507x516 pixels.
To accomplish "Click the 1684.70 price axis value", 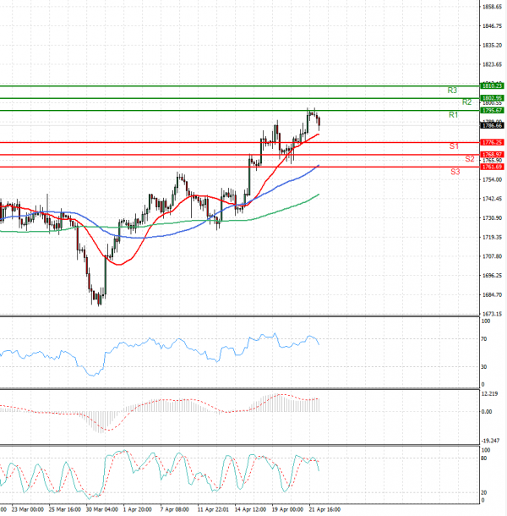I will 492,295.
